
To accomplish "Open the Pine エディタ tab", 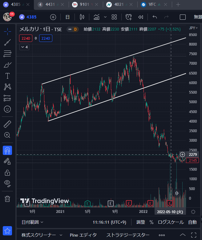I will (83, 235).
